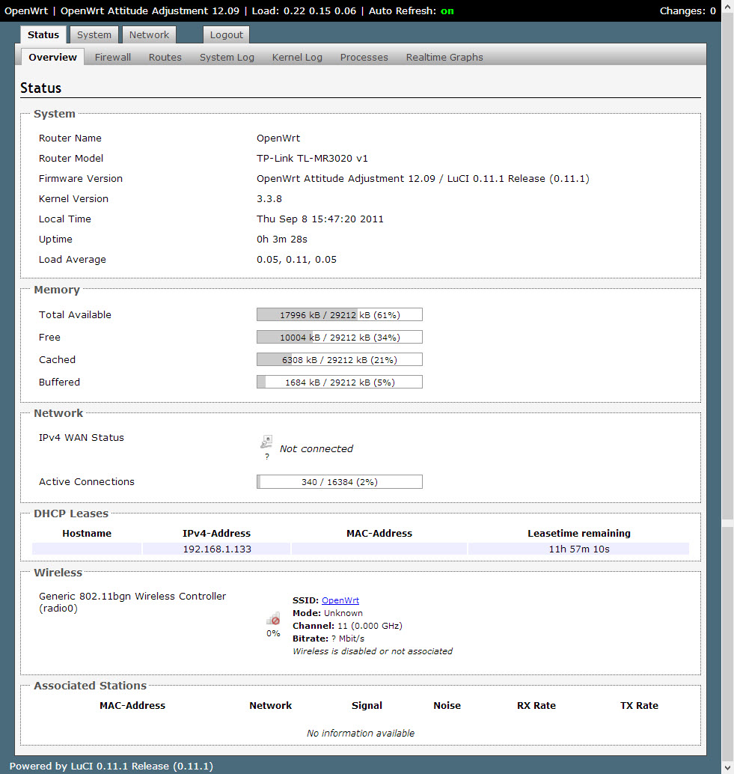Open the Kernel Log subtab
The height and width of the screenshot is (774, 734).
tap(297, 57)
